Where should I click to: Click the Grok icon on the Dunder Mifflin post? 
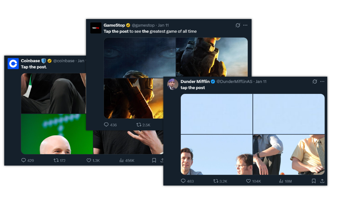click(x=315, y=81)
